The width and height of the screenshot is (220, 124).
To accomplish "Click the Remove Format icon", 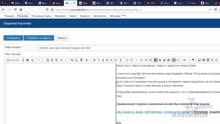I will click(x=121, y=60).
